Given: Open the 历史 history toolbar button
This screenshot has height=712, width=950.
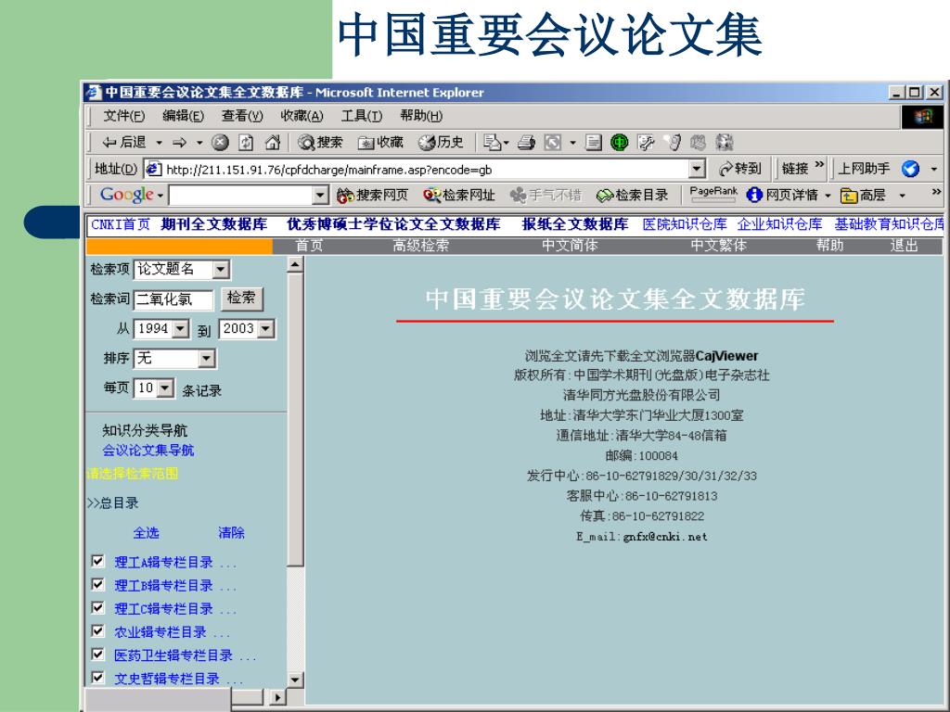Looking at the screenshot, I should pos(441,142).
